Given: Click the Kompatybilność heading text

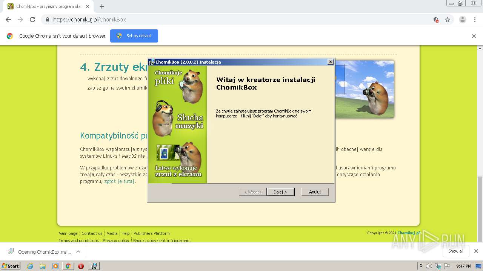Looking at the screenshot, I should 114,136.
